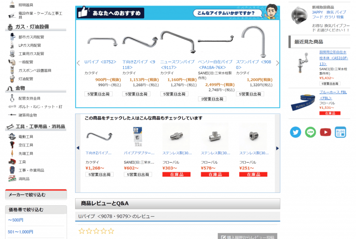
Task: Click the 都市ガス用配管 category icon
Action: tap(12, 37)
